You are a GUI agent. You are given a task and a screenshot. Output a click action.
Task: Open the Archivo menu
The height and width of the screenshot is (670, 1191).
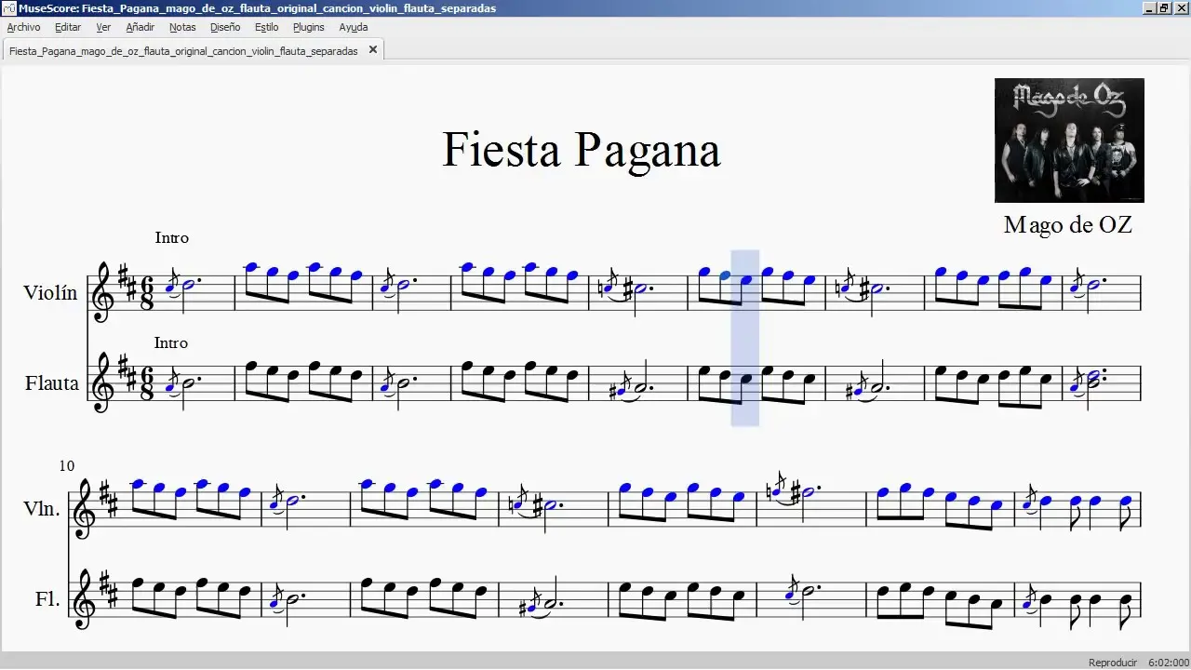pos(23,27)
